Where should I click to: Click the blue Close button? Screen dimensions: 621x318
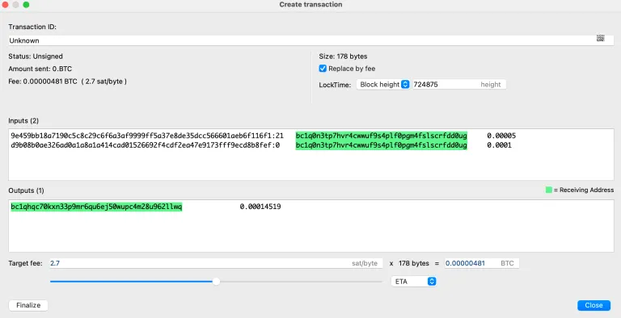point(594,305)
